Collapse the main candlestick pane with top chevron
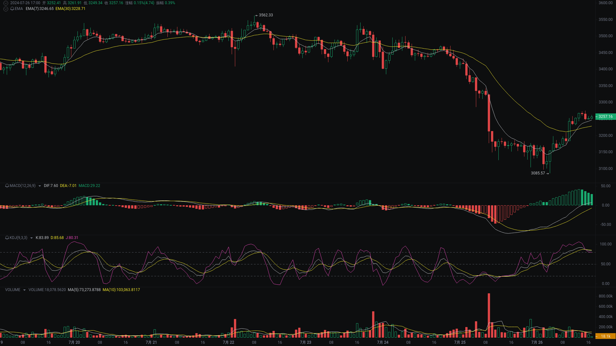 [5, 3]
